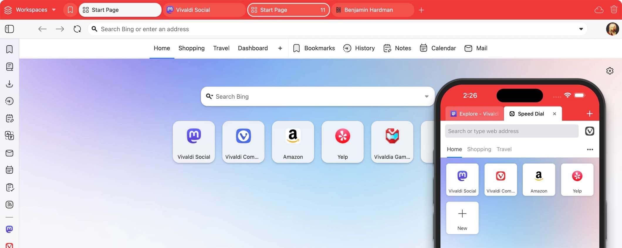Open a new tab in desktop tab bar
The image size is (622, 248).
(x=421, y=10)
